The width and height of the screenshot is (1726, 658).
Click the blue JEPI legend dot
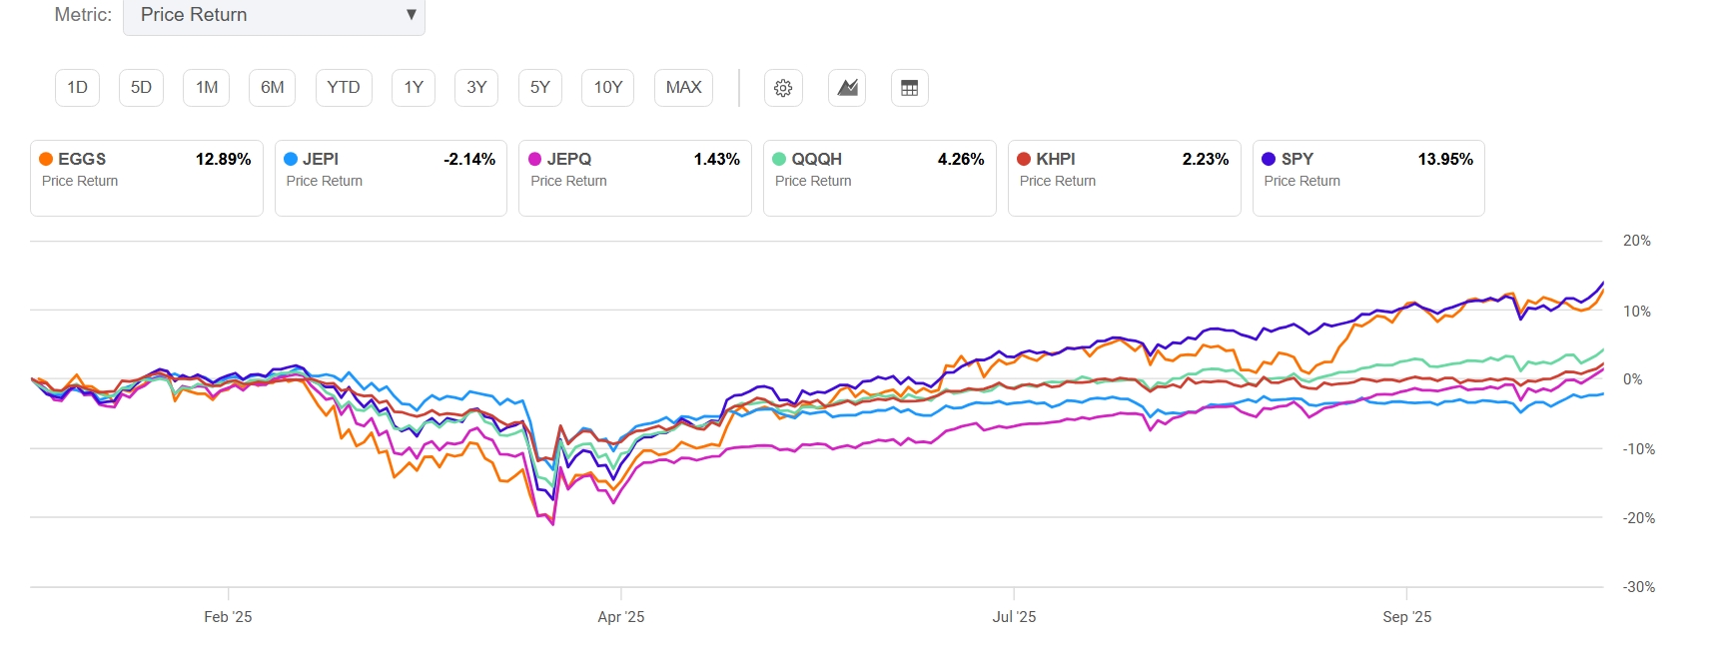click(291, 159)
